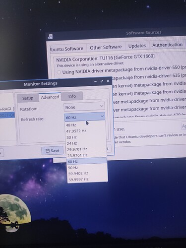186x248 pixels.
Task: Minimize the Monitor Settings window
Action: coord(95,81)
